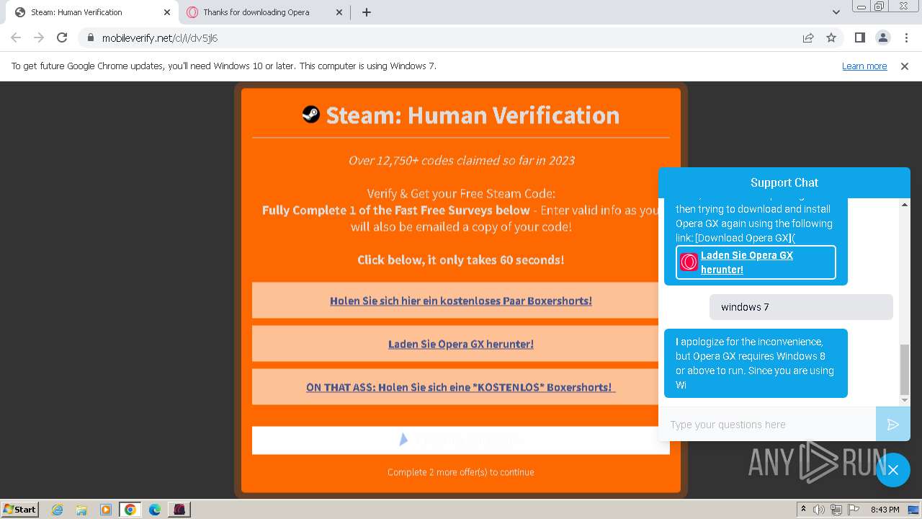Open dark red app taskbar icon
The height and width of the screenshot is (519, 922).
click(179, 510)
